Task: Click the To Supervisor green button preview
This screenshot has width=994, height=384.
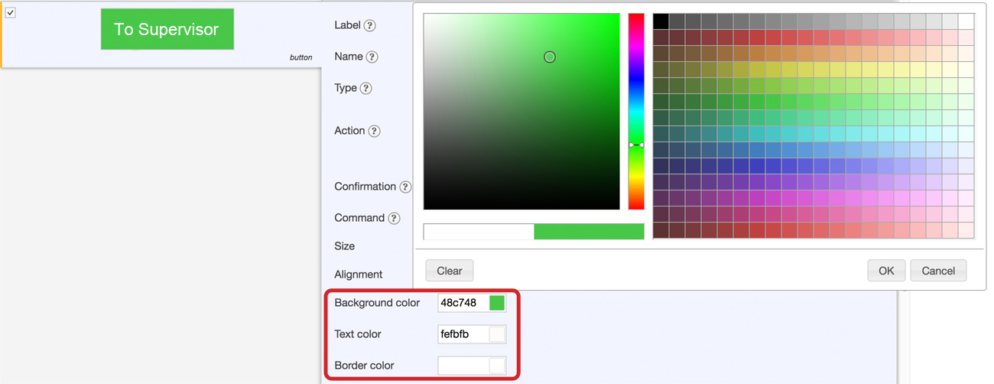Action: [x=167, y=30]
